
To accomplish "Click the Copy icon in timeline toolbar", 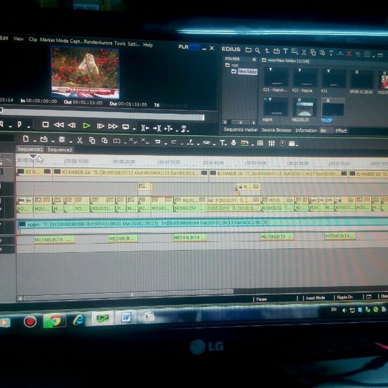I will [92, 140].
